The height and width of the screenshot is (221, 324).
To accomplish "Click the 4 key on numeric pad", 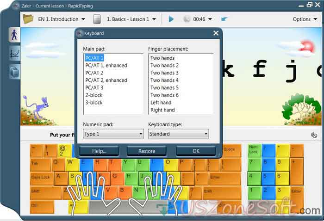I will click(x=255, y=179).
